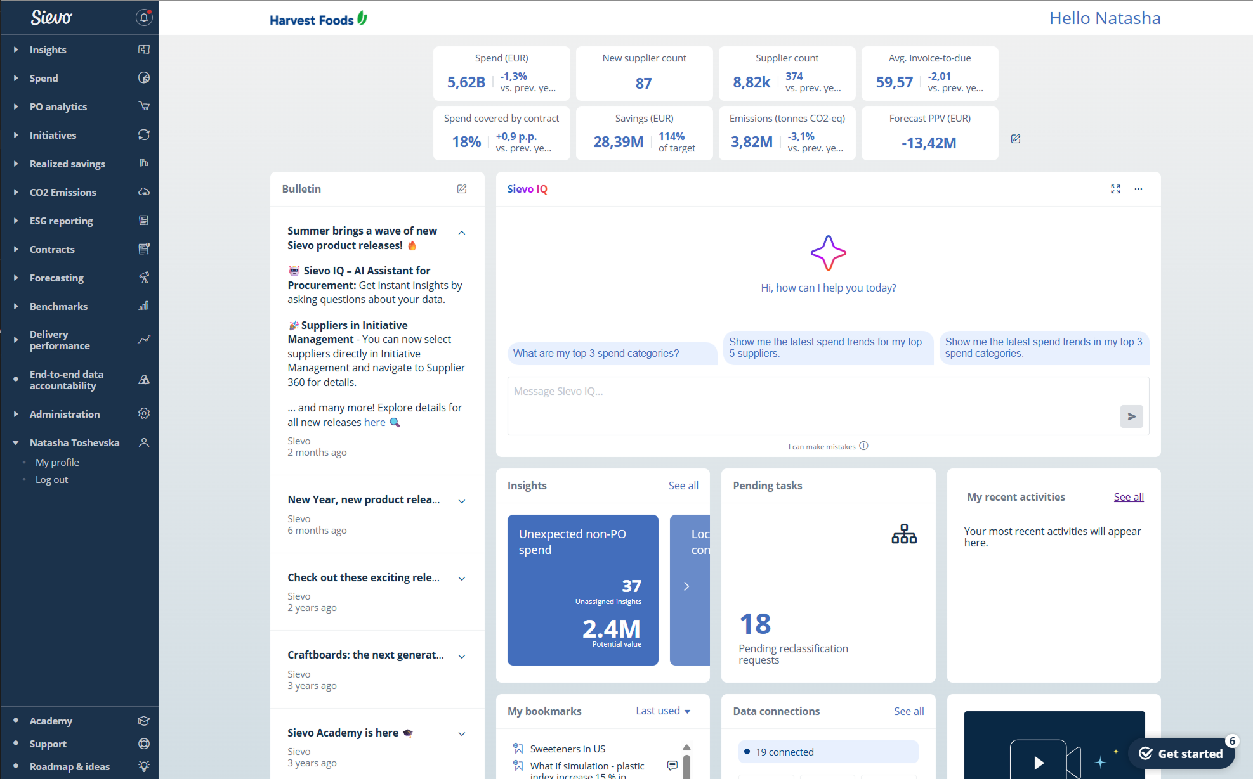The width and height of the screenshot is (1253, 779).
Task: Open the reclassification hierarchy icon in Pending tasks
Action: [x=904, y=534]
